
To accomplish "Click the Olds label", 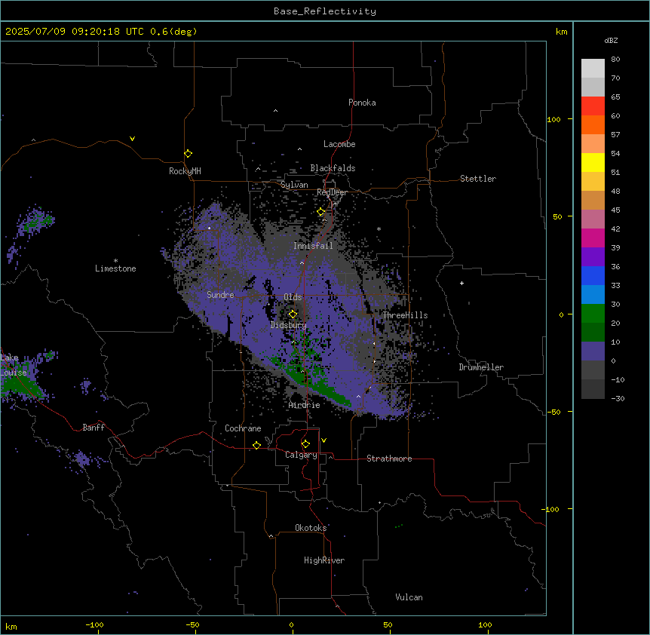I will pos(293,297).
